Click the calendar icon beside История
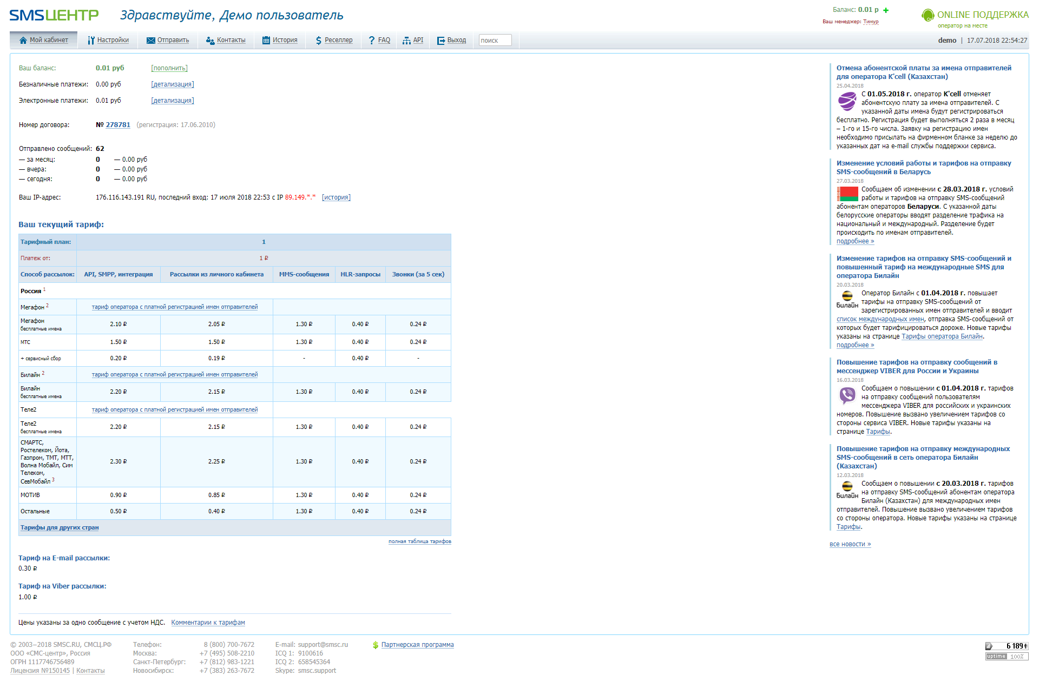This screenshot has width=1039, height=688. tap(266, 41)
